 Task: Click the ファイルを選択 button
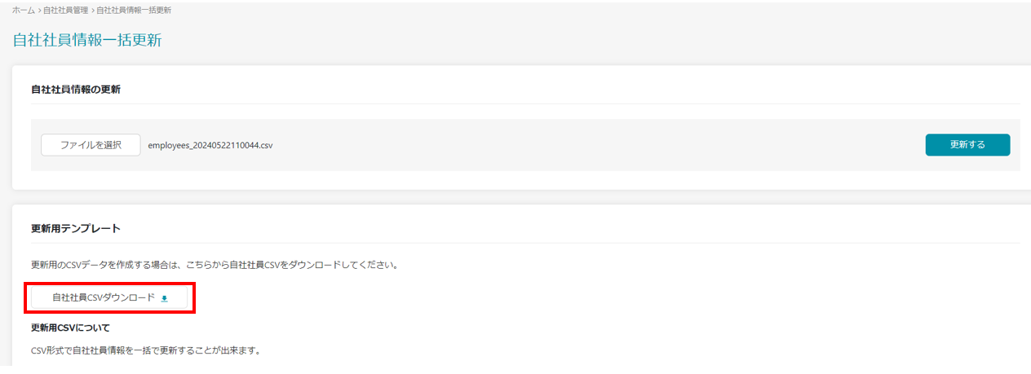tap(91, 145)
